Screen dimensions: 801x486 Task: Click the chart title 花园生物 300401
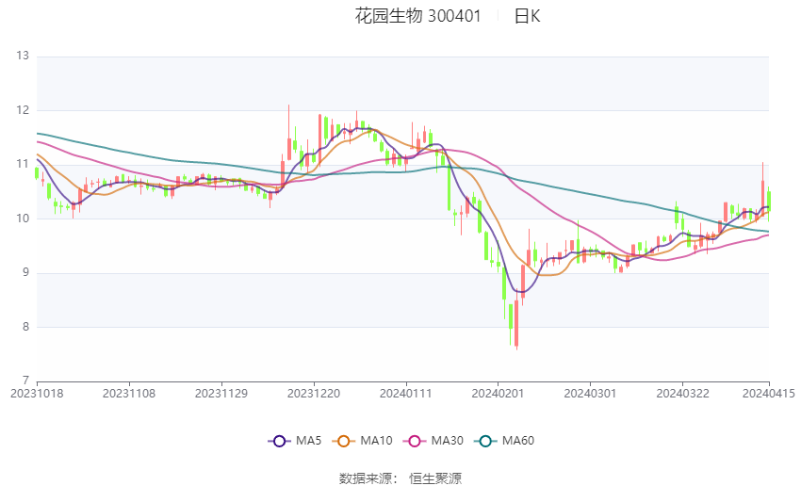click(417, 16)
